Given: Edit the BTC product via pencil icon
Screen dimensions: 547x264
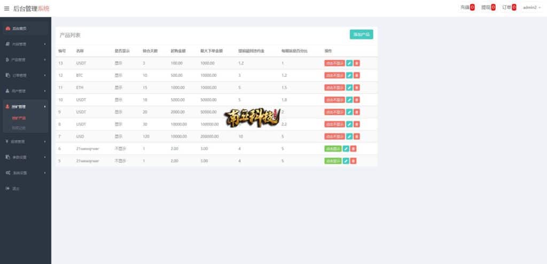Looking at the screenshot, I should point(349,75).
